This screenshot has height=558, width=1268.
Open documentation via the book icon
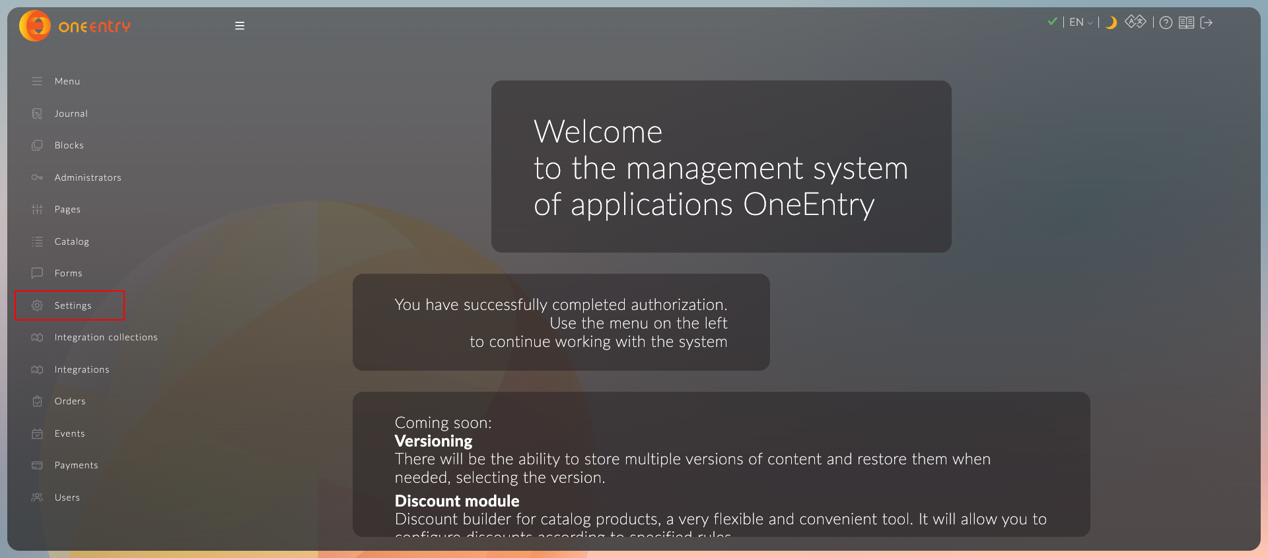tap(1187, 22)
